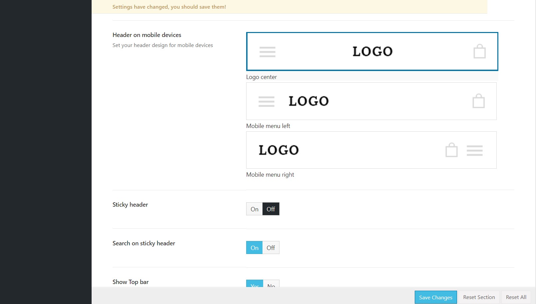Screen dimensions: 536x304
Task: Click shopping bag icon in Mobile menu left layout
Action: coord(478,101)
